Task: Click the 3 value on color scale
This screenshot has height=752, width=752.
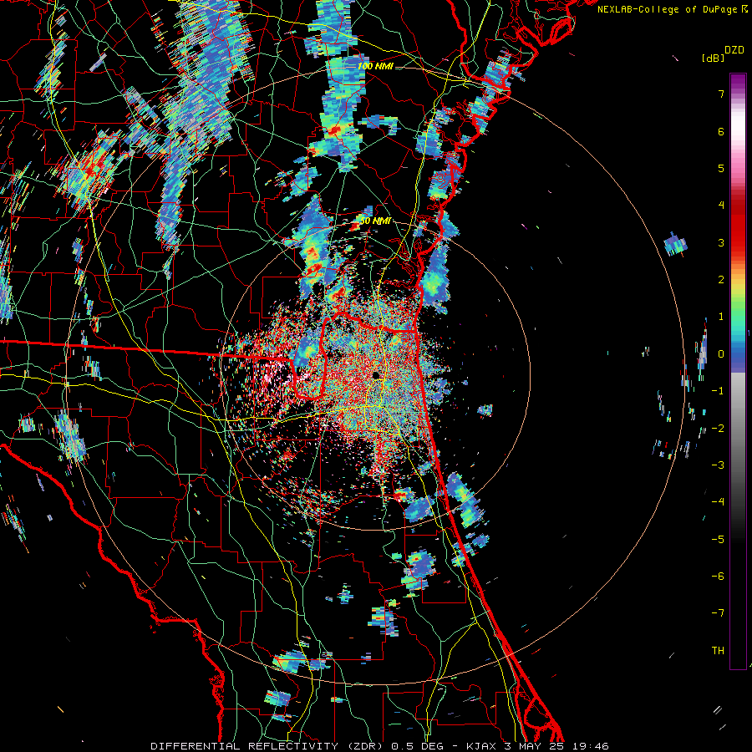Action: (x=721, y=242)
